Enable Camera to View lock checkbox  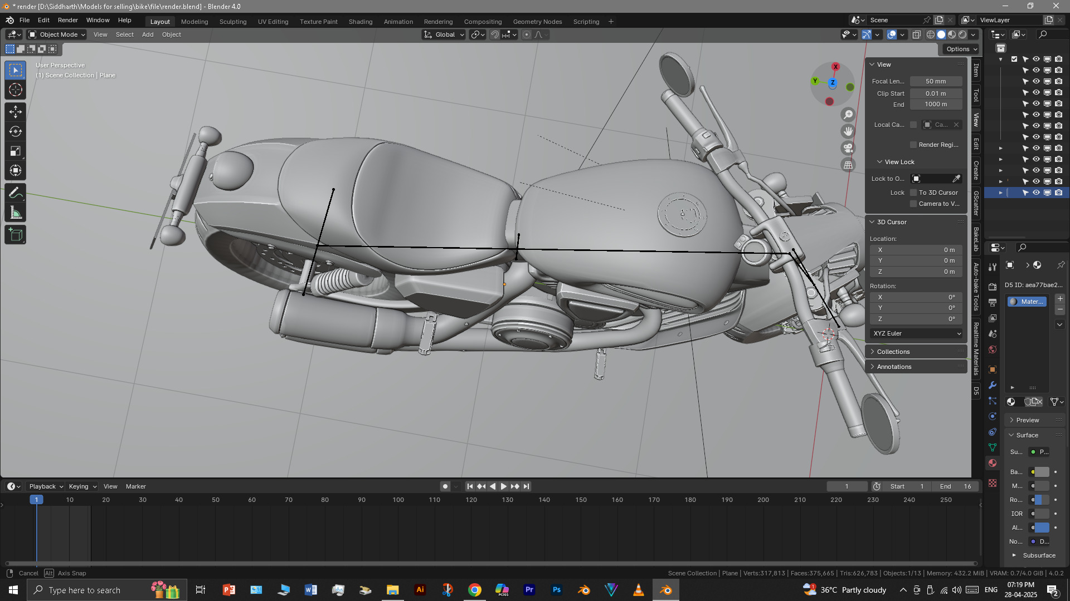click(913, 204)
